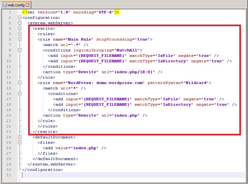The width and height of the screenshot is (248, 184).
Task: Collapse the conditions fold on line 8
Action: [x=20, y=50]
